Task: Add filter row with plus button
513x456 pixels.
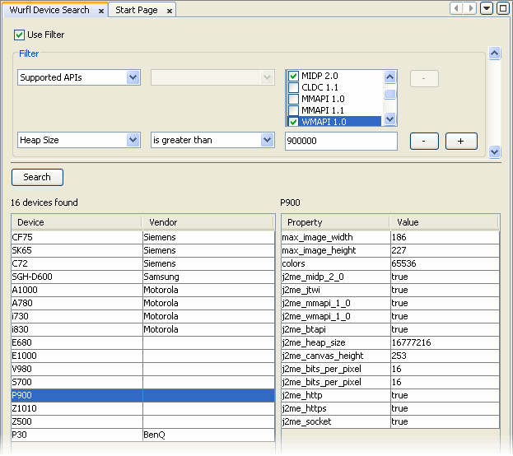Action: click(x=461, y=141)
